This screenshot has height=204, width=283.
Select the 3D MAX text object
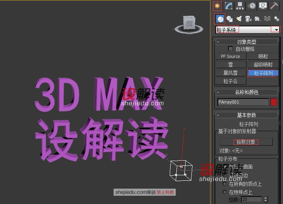click(99, 94)
